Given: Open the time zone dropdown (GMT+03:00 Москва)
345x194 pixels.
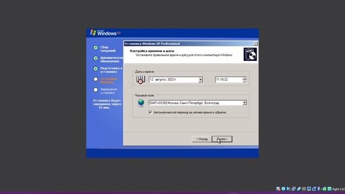Looking at the screenshot, I should [x=244, y=103].
